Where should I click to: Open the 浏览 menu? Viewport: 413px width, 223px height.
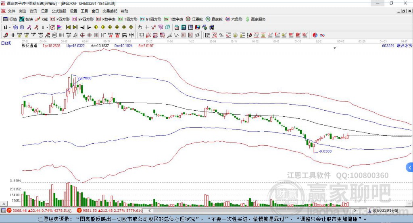click(23, 11)
